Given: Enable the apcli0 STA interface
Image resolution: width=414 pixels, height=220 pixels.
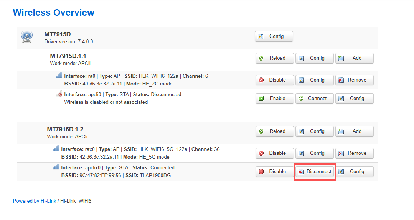Looking at the screenshot, I should tap(274, 99).
